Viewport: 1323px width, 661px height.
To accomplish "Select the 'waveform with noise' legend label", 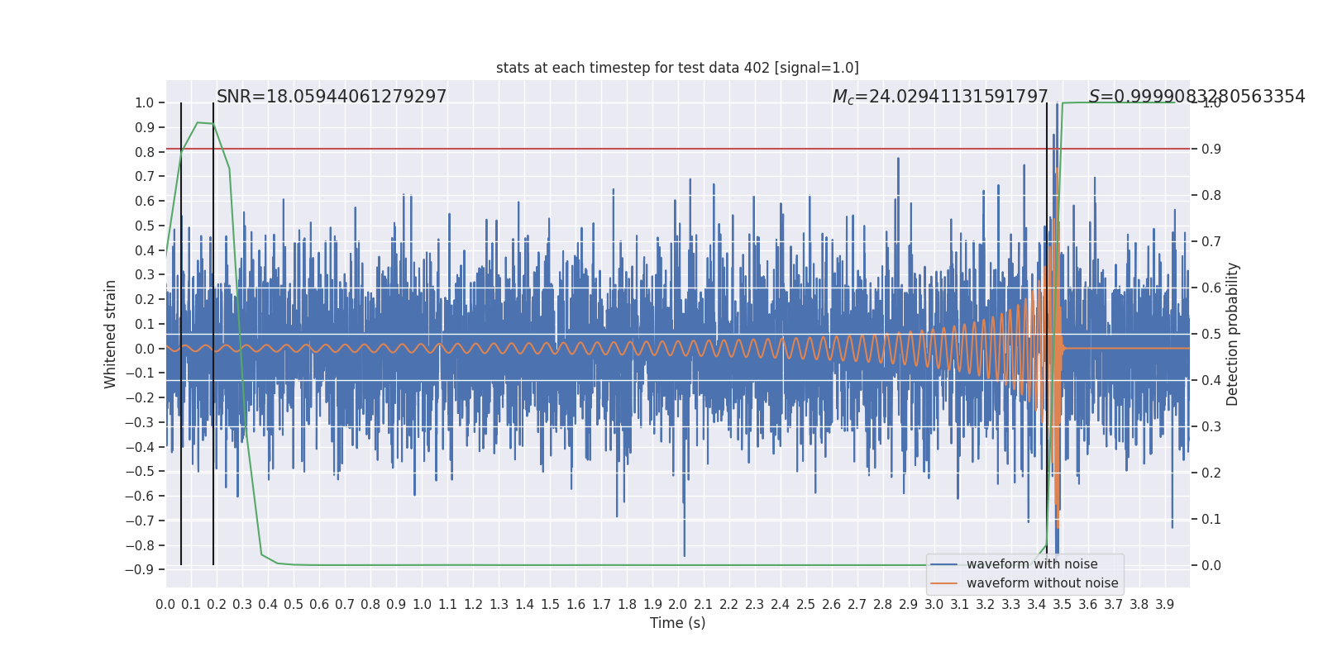I will 1032,564.
